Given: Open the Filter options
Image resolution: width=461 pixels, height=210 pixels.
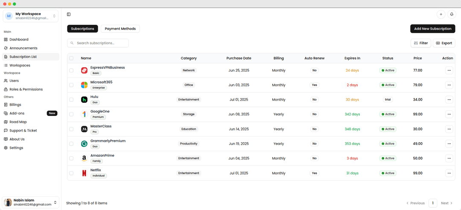Looking at the screenshot, I should pyautogui.click(x=420, y=43).
